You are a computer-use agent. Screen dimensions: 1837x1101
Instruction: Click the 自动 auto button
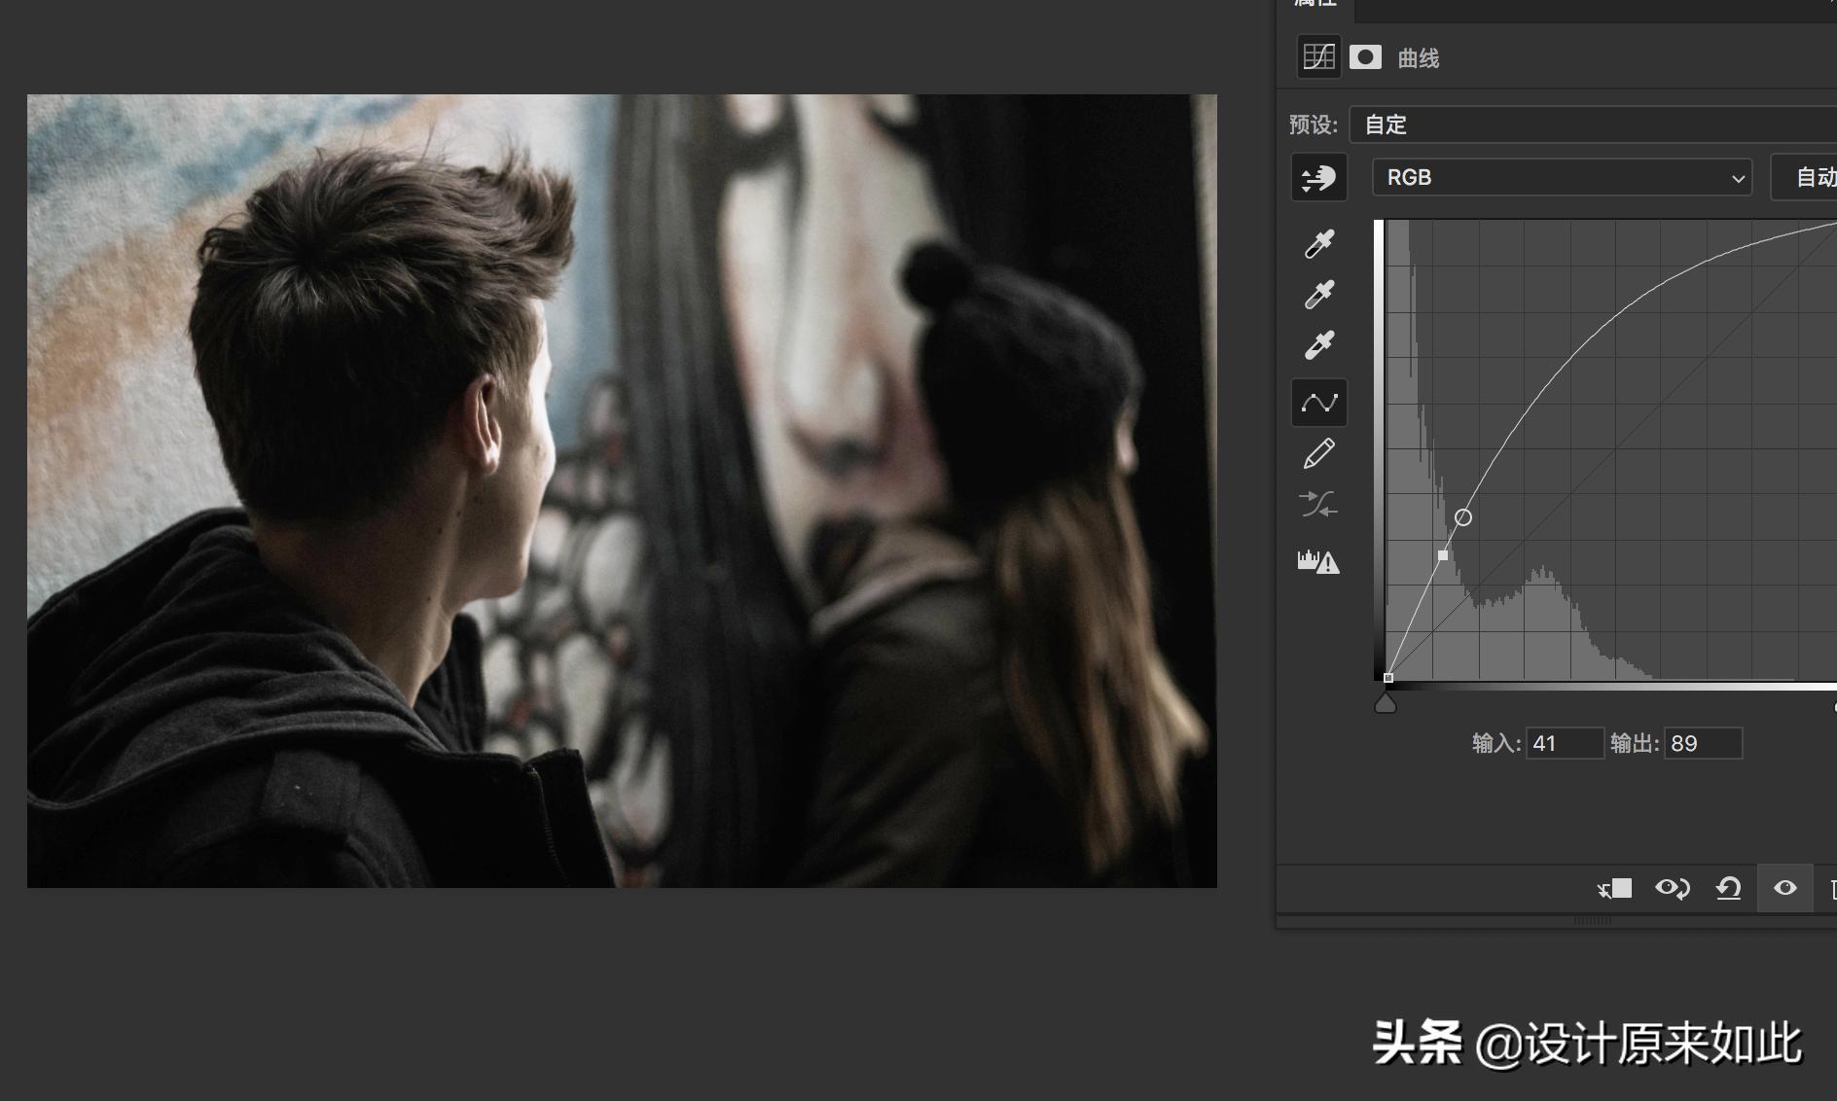tap(1805, 177)
